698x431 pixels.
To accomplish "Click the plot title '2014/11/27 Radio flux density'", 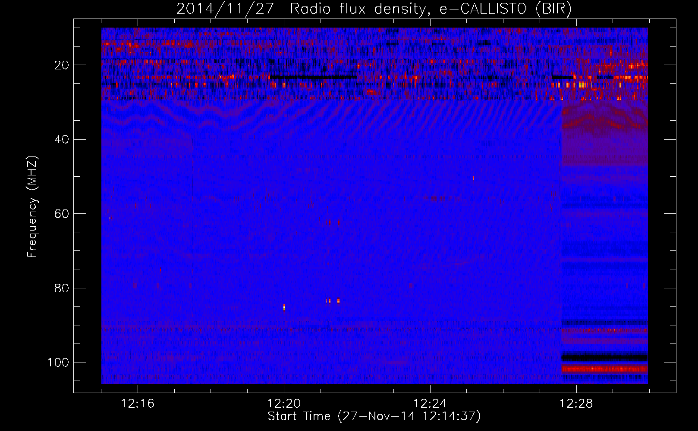I will click(x=374, y=9).
